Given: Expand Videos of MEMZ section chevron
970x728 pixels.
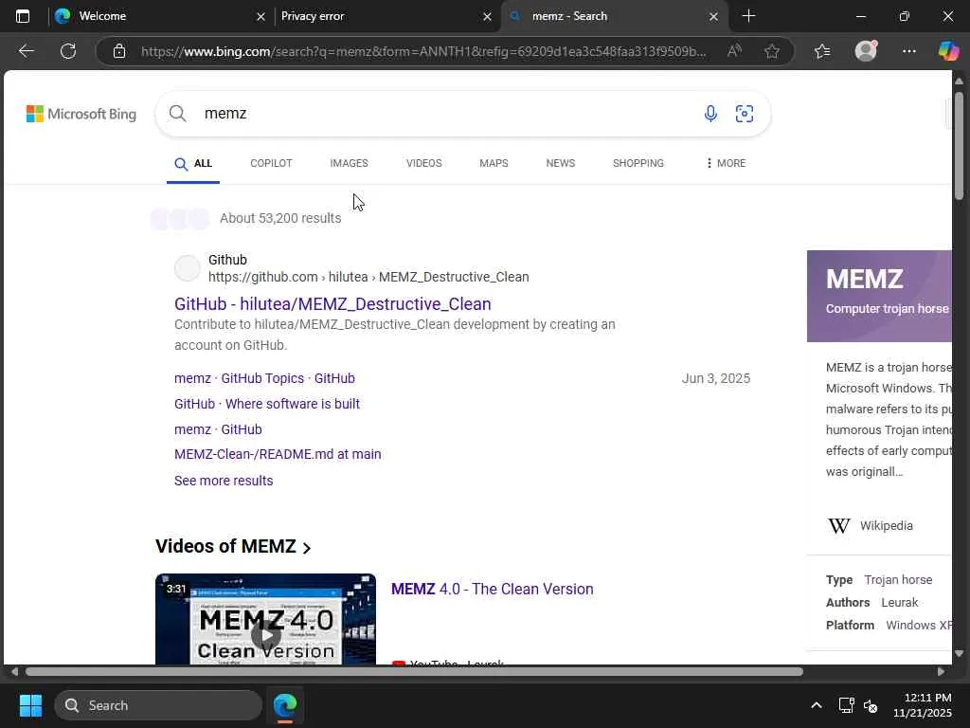Looking at the screenshot, I should [307, 547].
